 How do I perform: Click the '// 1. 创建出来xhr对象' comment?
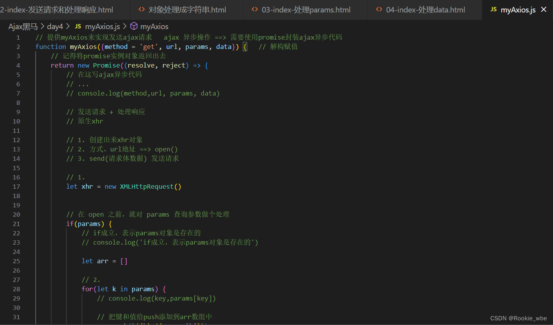105,140
